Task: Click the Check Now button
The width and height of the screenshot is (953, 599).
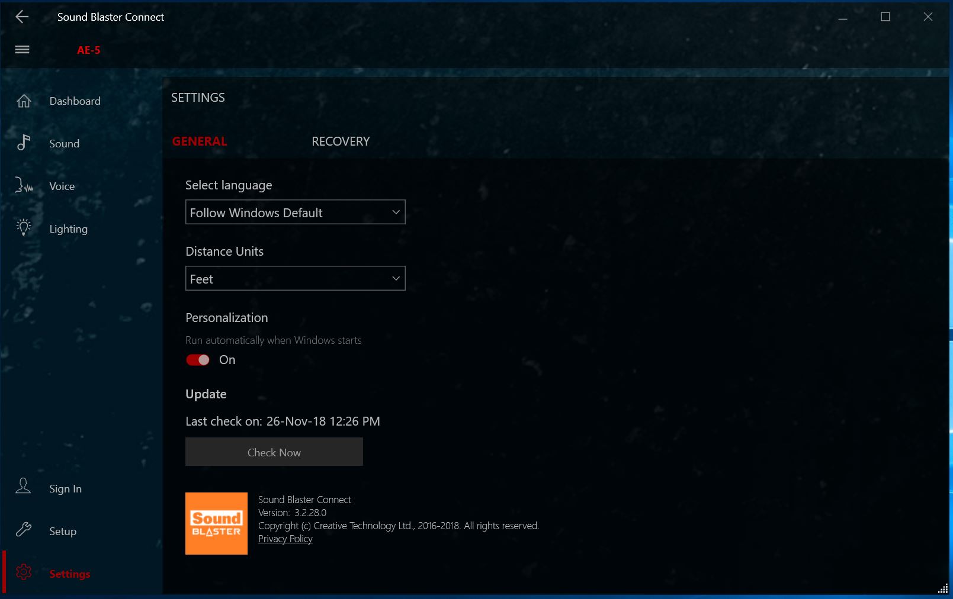Action: [x=274, y=452]
